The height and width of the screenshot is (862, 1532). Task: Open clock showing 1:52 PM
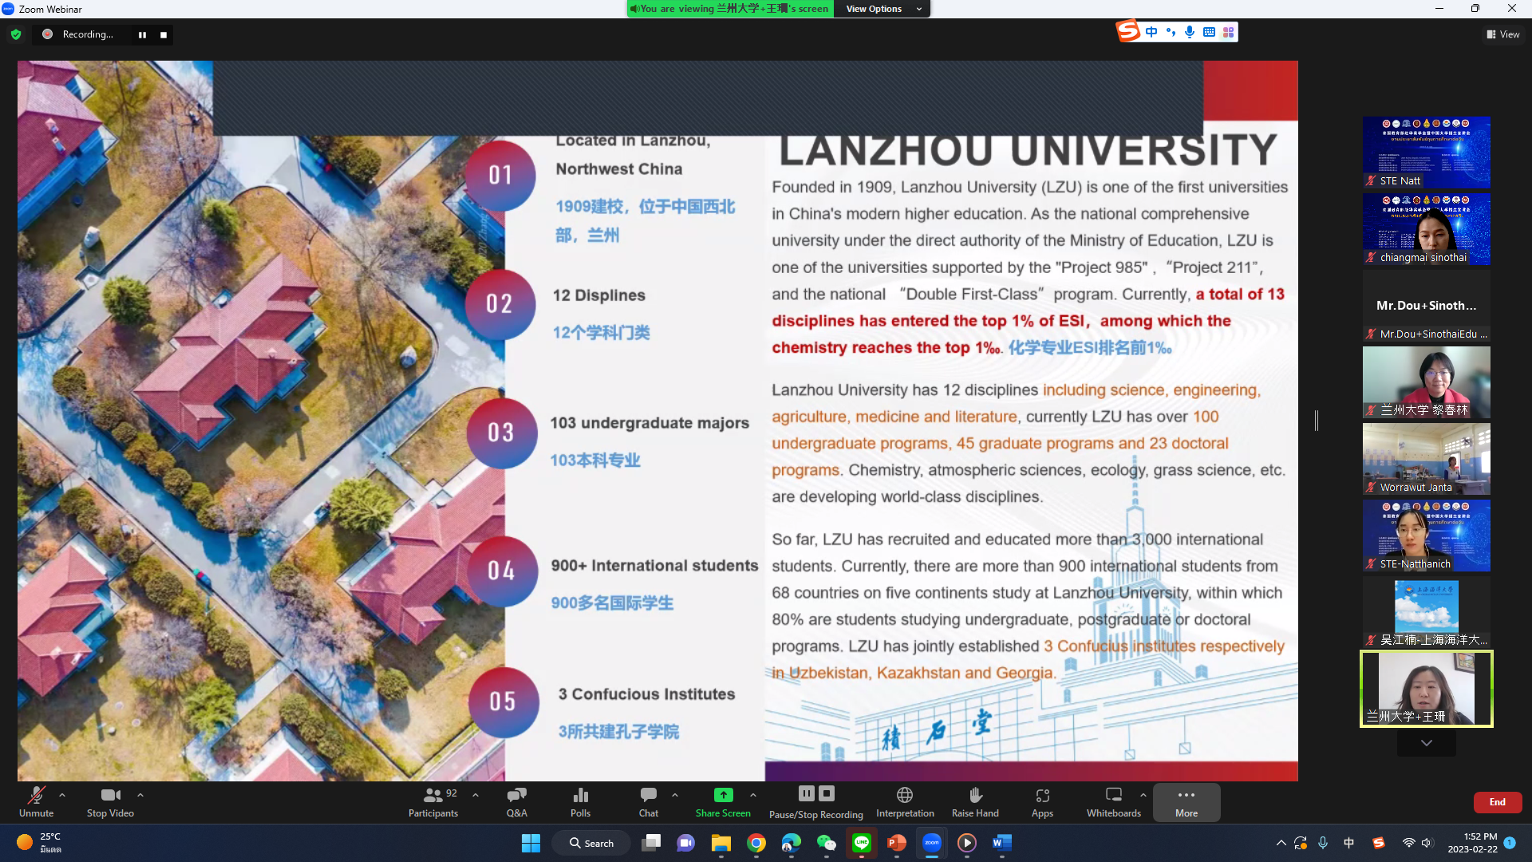pos(1473,843)
